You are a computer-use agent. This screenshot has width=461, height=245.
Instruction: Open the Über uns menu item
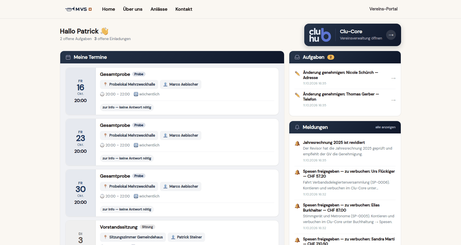(133, 9)
